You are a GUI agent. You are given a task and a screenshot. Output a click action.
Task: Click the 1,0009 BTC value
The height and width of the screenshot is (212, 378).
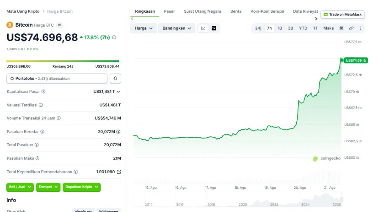point(16,49)
